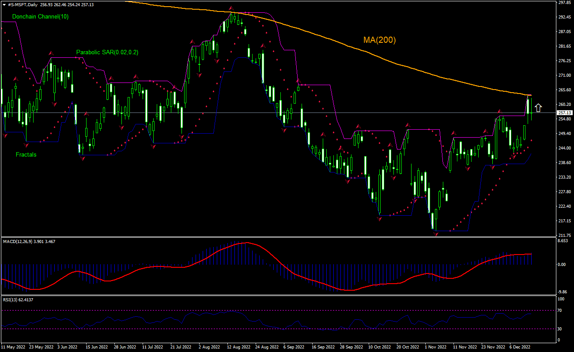The height and width of the screenshot is (352, 574).
Task: Open the triangle menu beside #S-MSFT,Daily
Action: (x=4, y=4)
